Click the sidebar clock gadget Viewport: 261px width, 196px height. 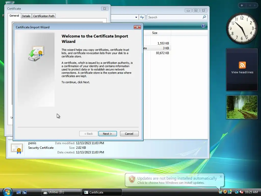pyautogui.click(x=242, y=28)
